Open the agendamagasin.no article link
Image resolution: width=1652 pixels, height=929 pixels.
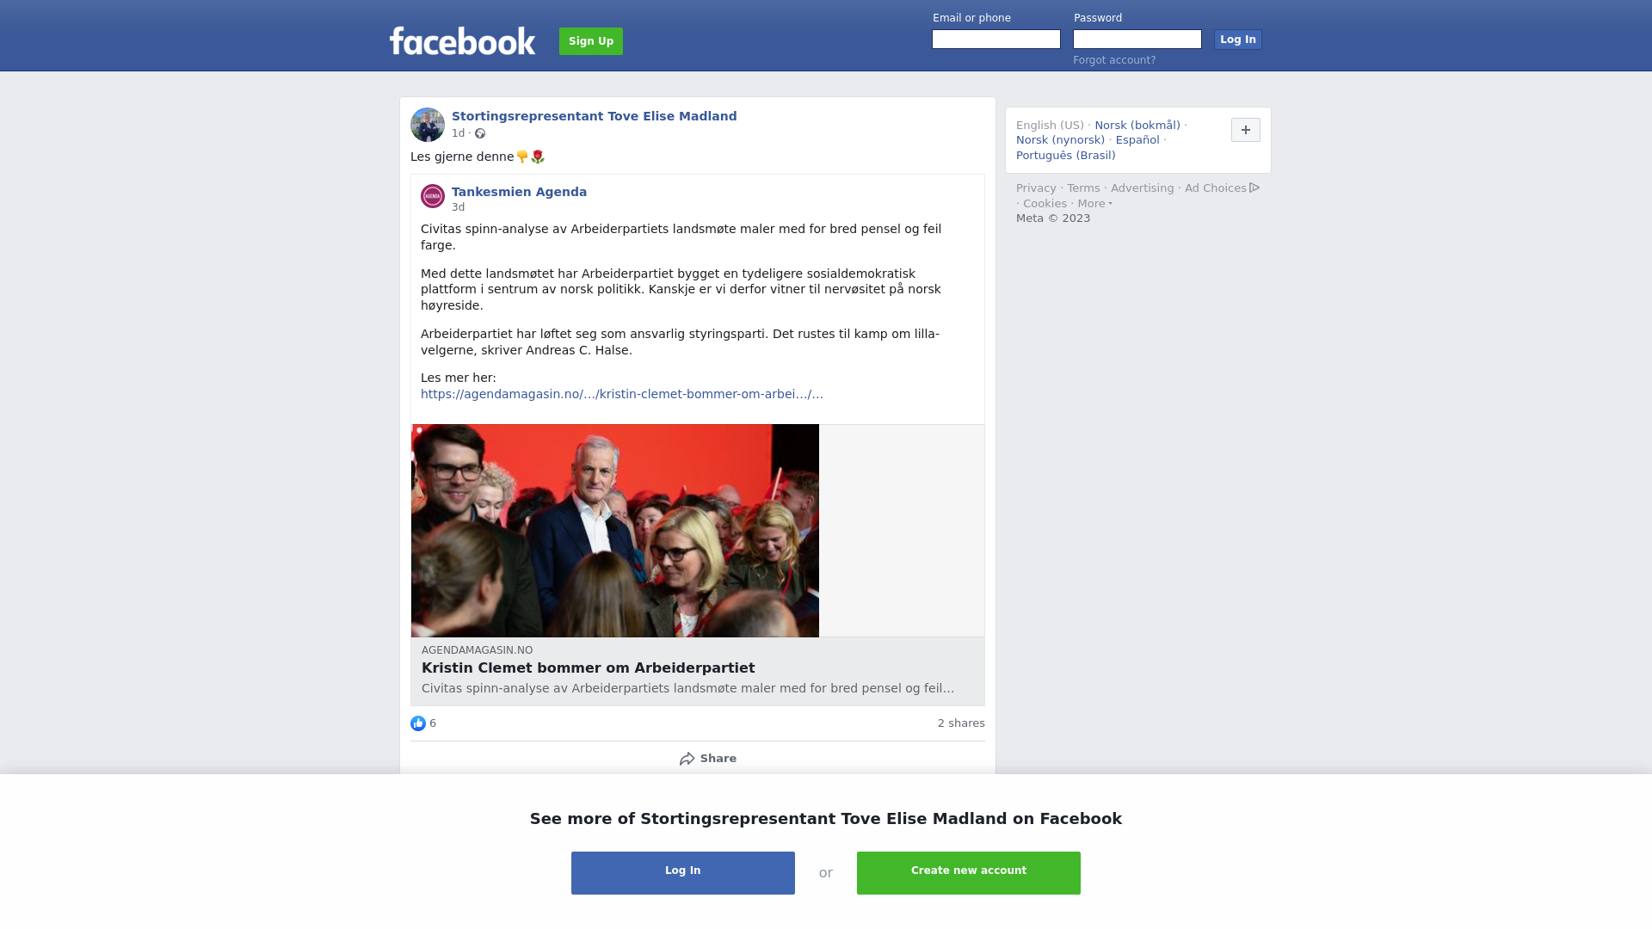click(x=622, y=394)
